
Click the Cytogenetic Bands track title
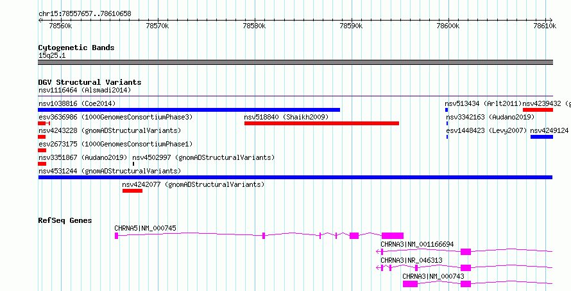click(76, 48)
